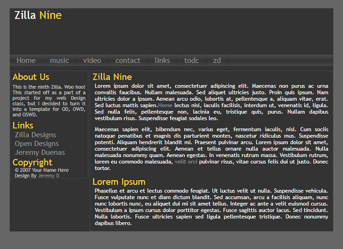This screenshot has height=249, width=343.
Task: Click the Links sidebar heading
Action: point(23,125)
